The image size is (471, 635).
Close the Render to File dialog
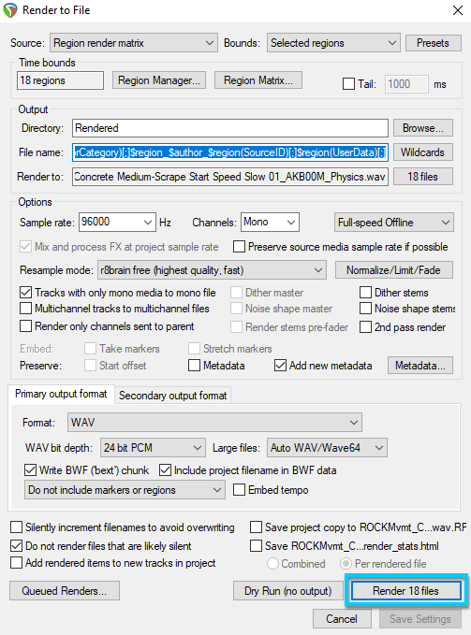458,10
